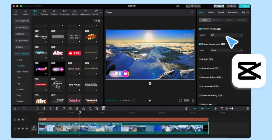The height and width of the screenshot is (140, 272).
Task: Click the reverse playback circle icon
Action: (x=77, y=108)
